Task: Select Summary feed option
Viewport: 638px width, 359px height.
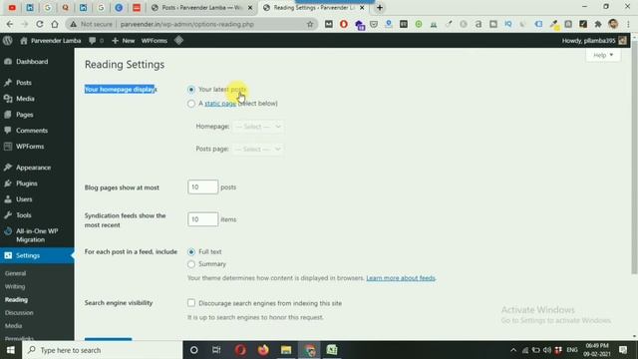Action: 191,264
